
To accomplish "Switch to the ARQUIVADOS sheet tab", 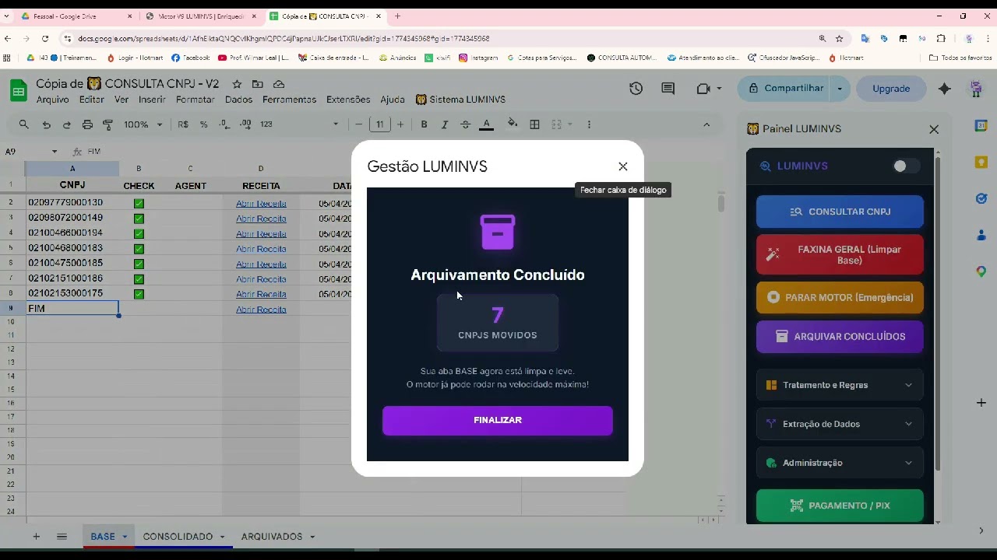I will pos(278,537).
